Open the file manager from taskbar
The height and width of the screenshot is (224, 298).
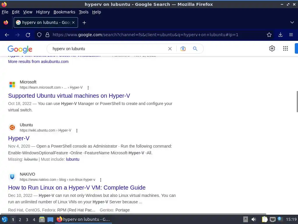point(42,219)
